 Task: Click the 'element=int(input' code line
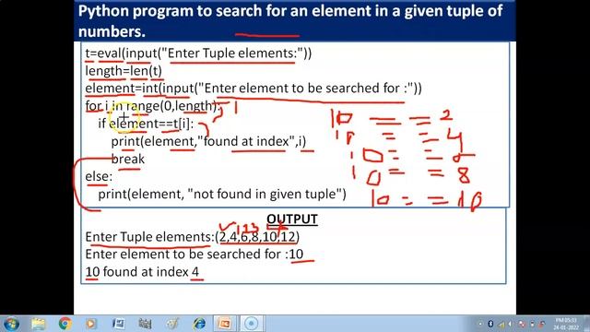point(254,89)
